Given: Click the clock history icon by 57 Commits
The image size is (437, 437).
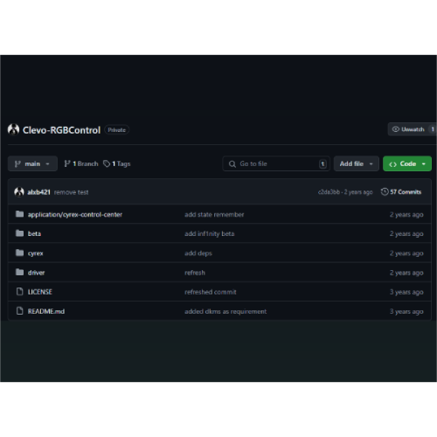Looking at the screenshot, I should point(385,191).
